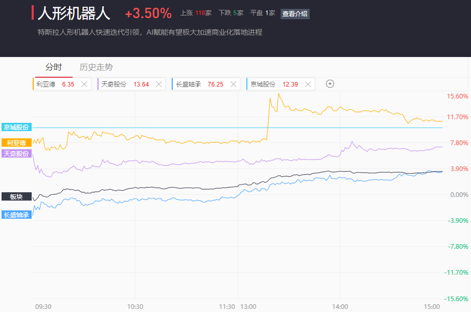The image size is (471, 312).
Task: Click the cyan 京城股份 line label
Action: (x=16, y=127)
